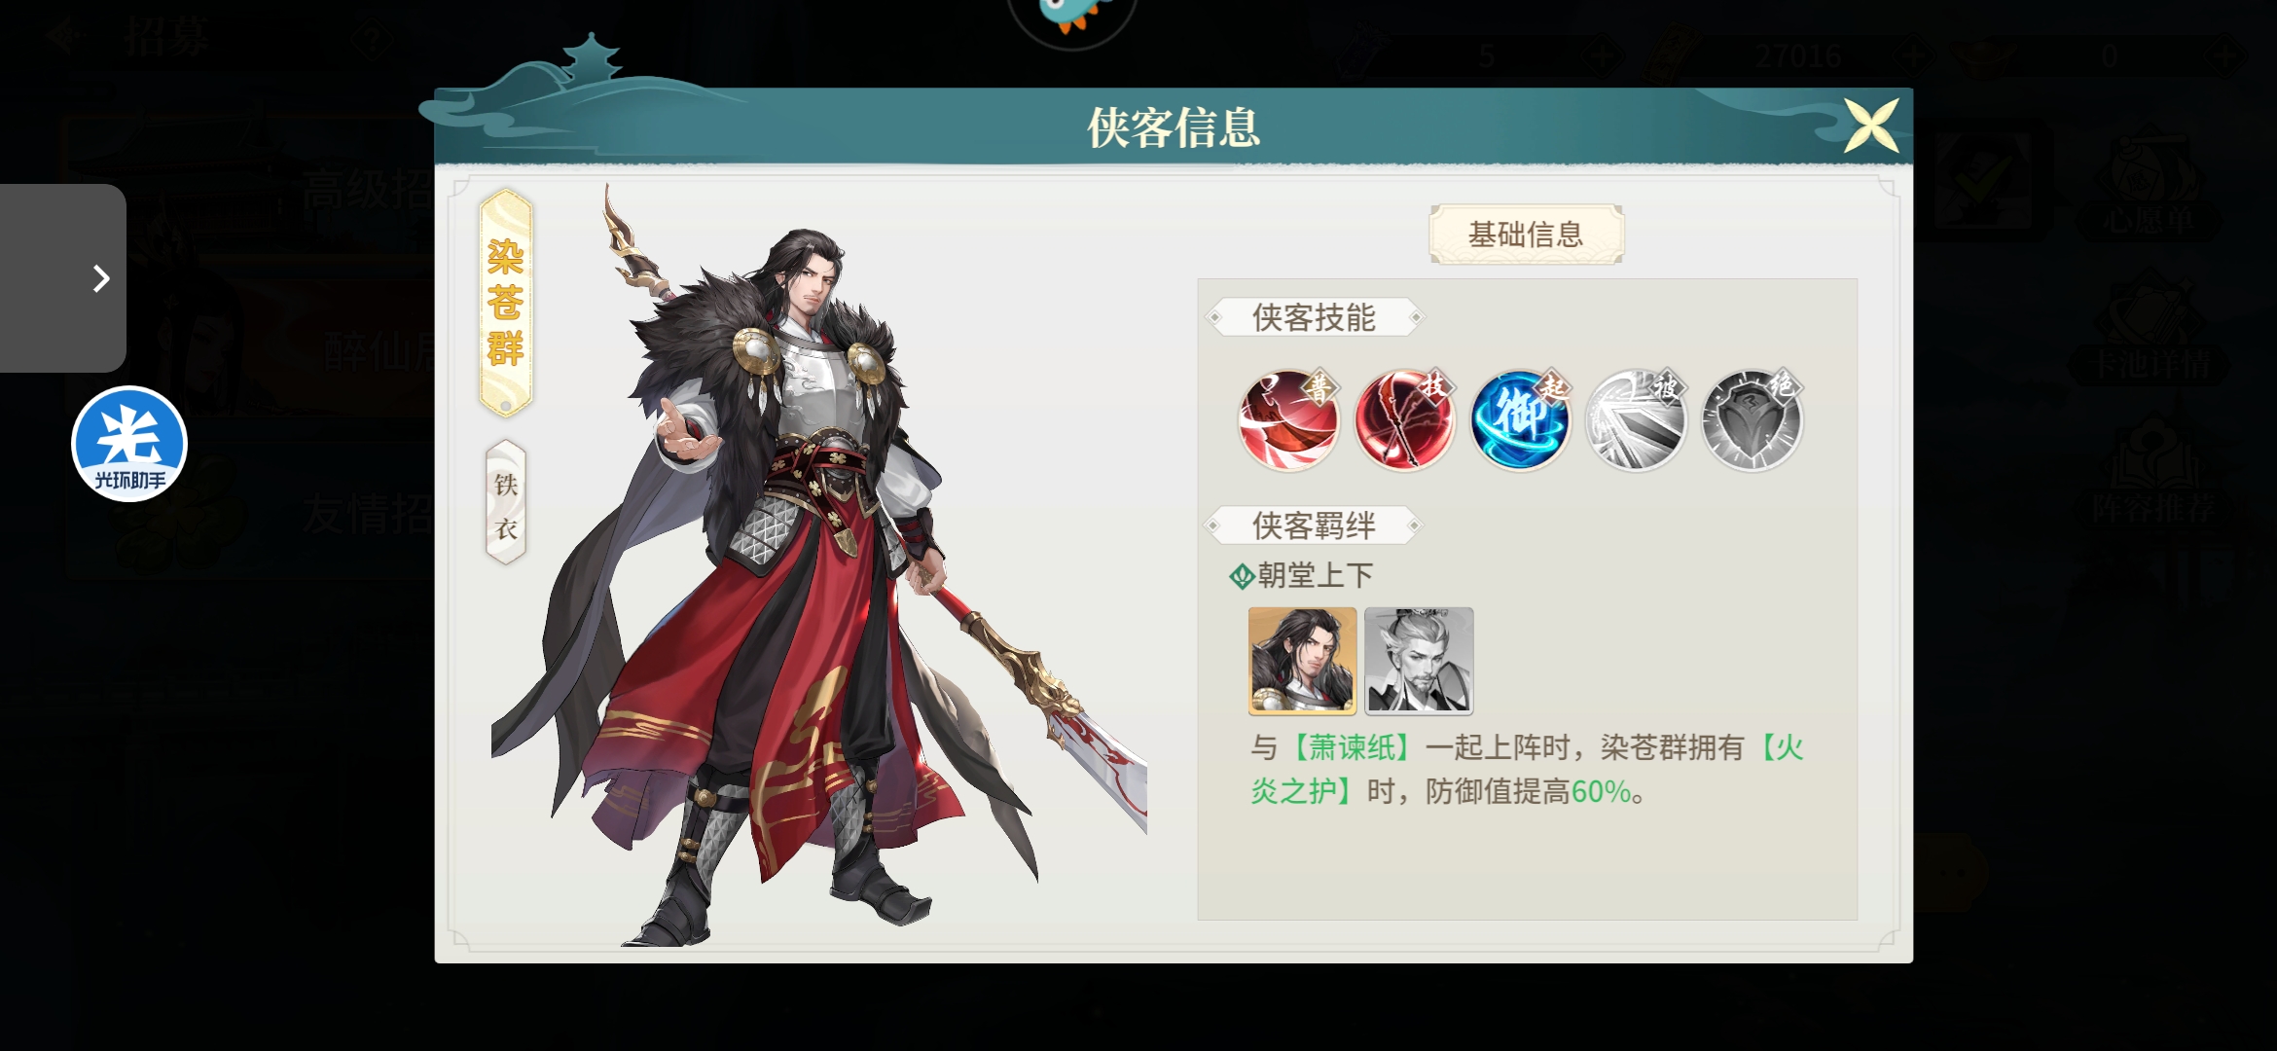Close the 侠客信息 dialog
This screenshot has width=2277, height=1051.
(1871, 126)
